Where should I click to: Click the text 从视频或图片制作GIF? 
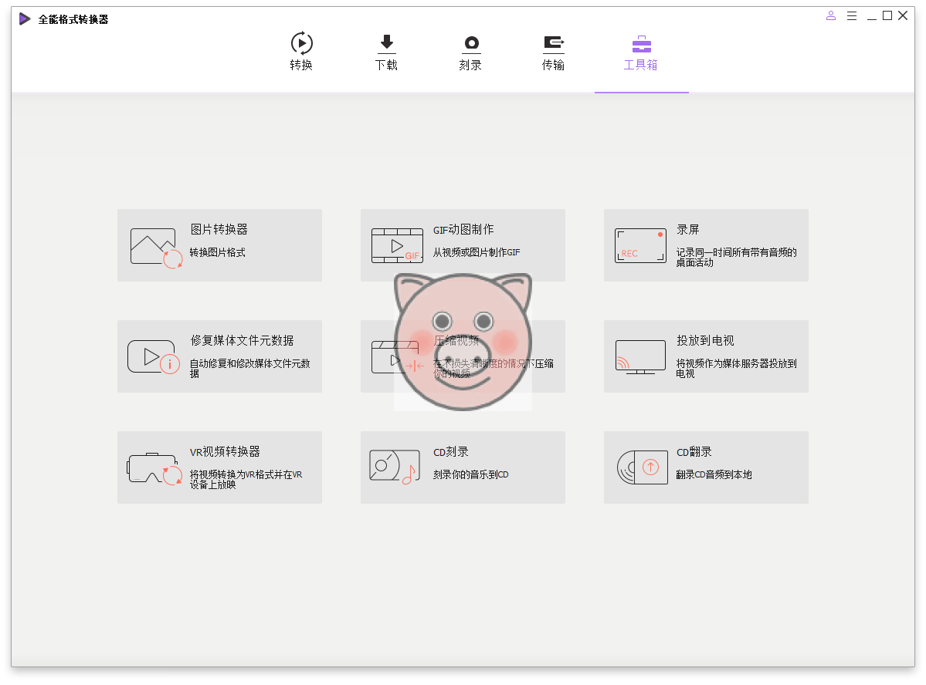pos(477,252)
